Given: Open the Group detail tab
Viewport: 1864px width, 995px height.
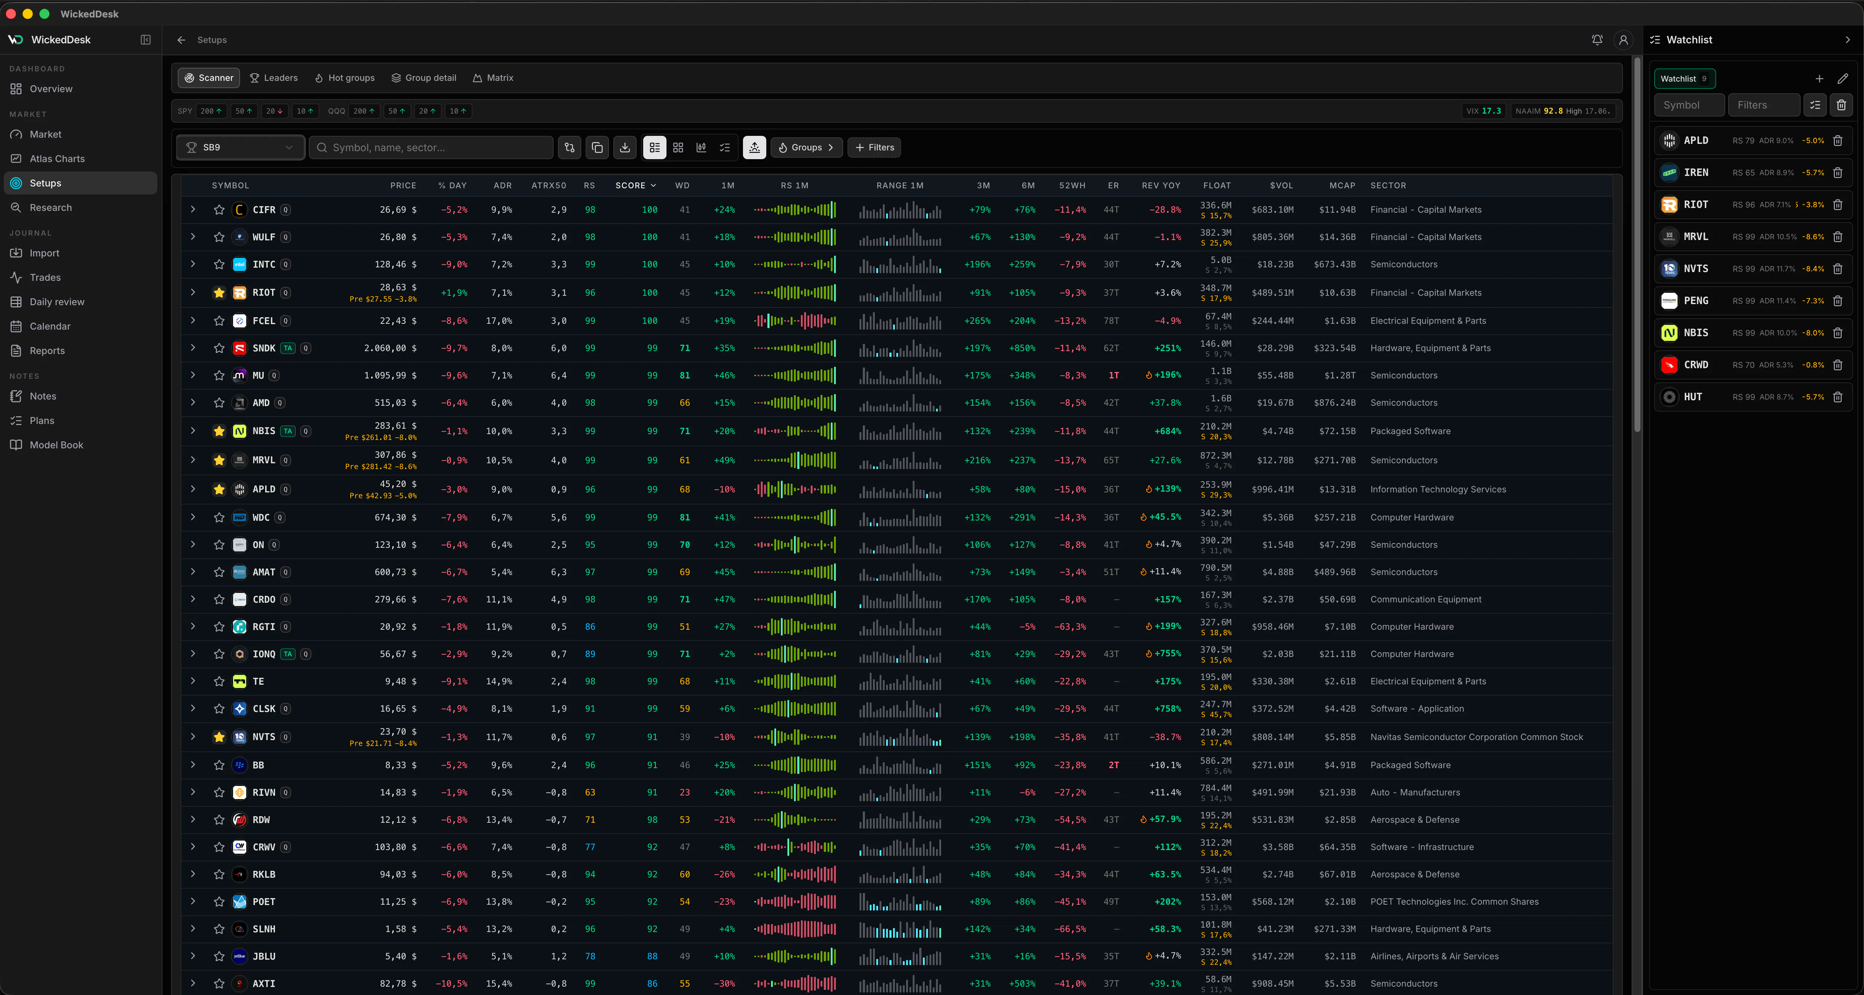Looking at the screenshot, I should point(424,78).
